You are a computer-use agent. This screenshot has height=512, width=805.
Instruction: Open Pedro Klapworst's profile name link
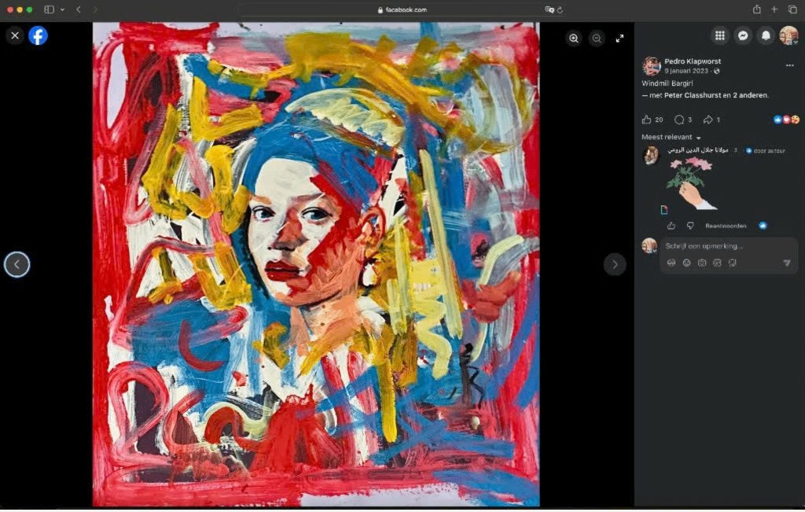click(x=693, y=61)
